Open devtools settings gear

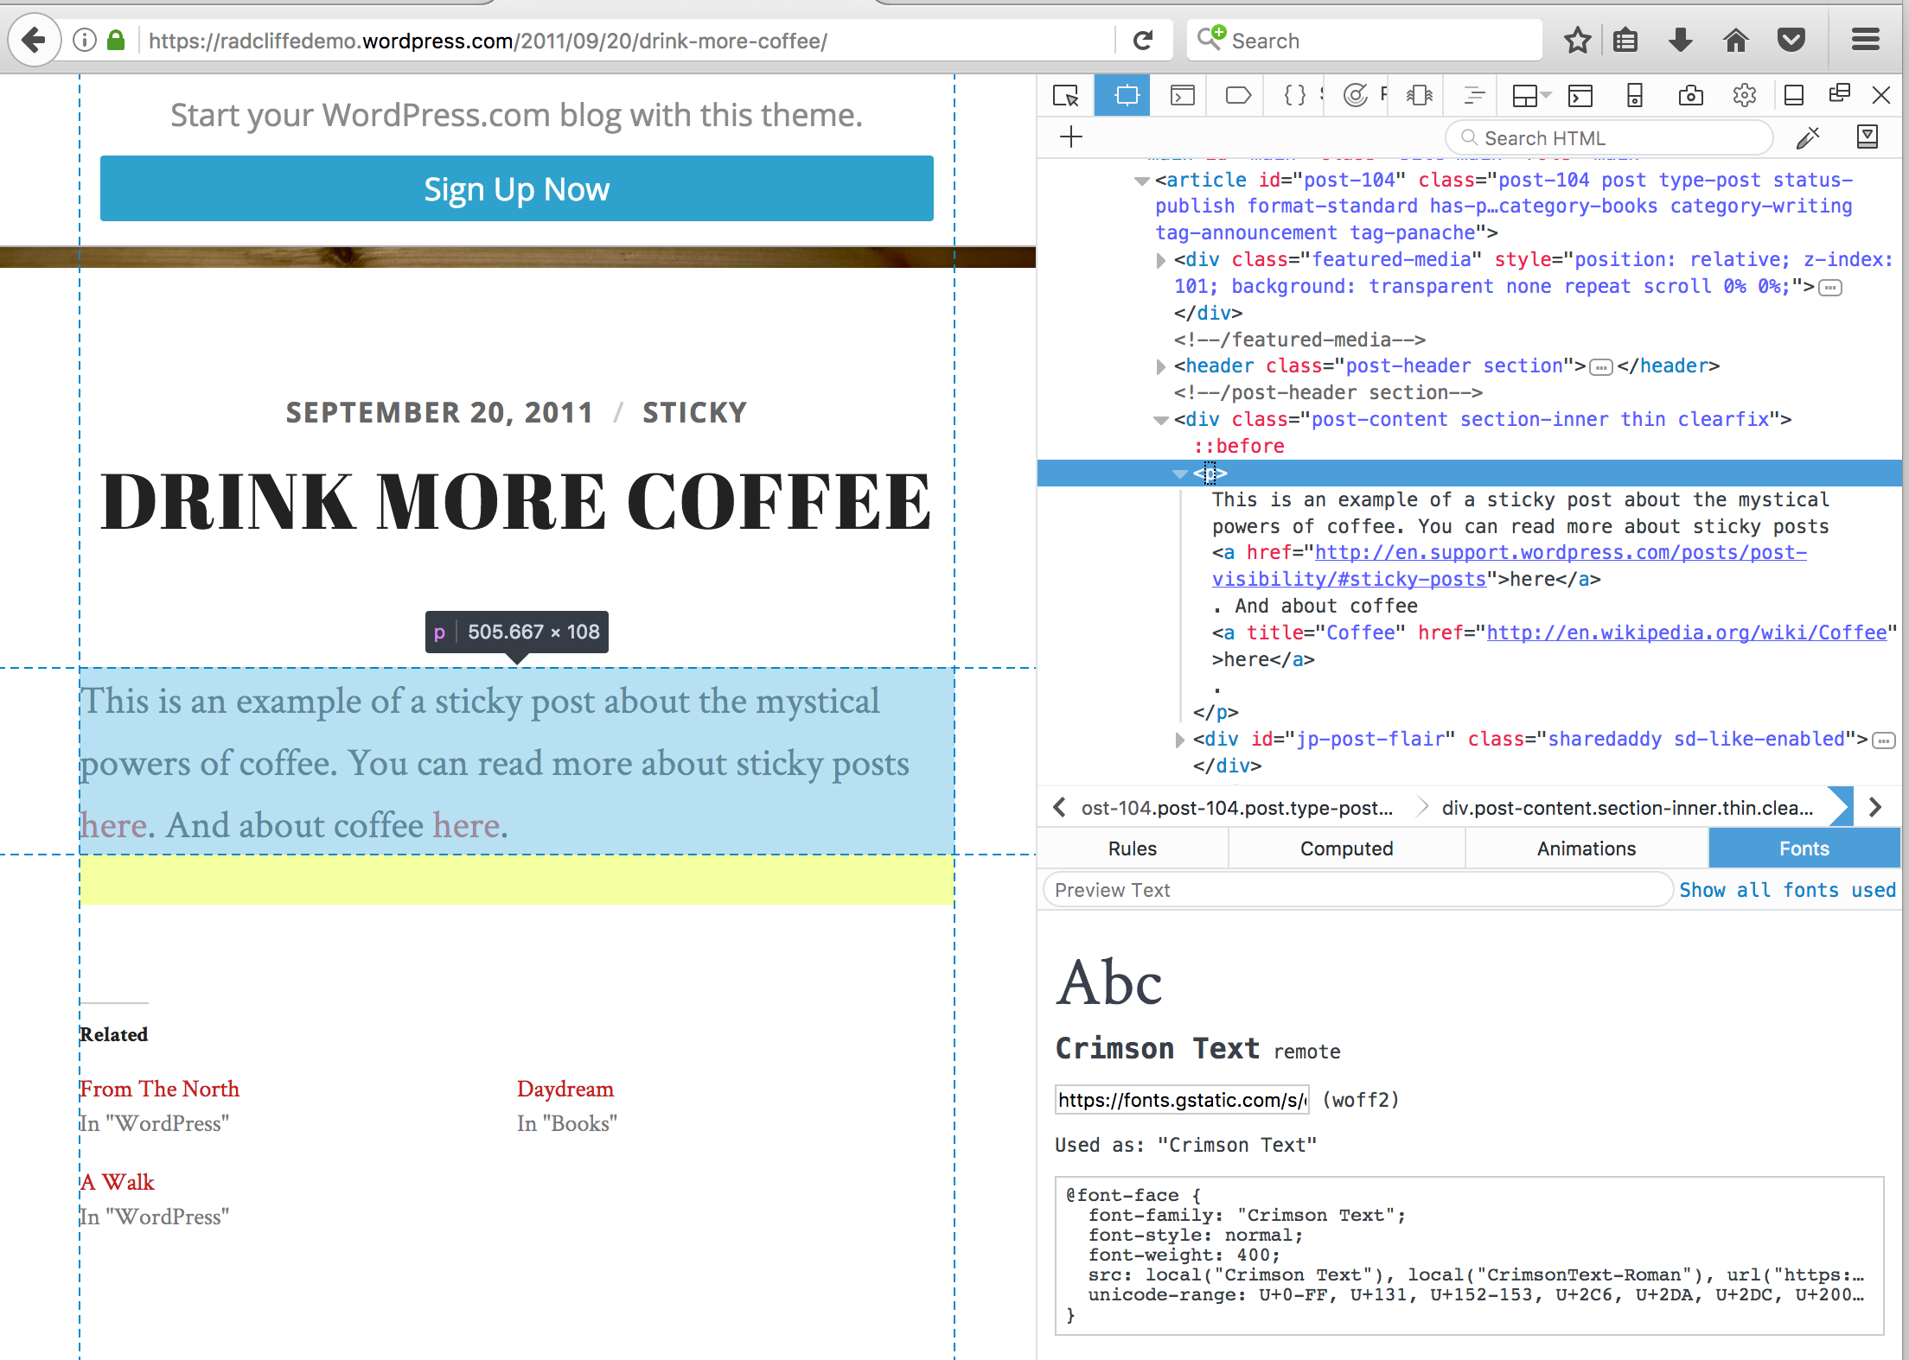[x=1745, y=95]
